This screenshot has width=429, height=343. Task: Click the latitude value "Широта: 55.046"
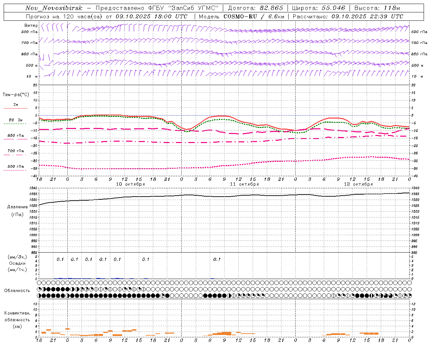pos(318,8)
